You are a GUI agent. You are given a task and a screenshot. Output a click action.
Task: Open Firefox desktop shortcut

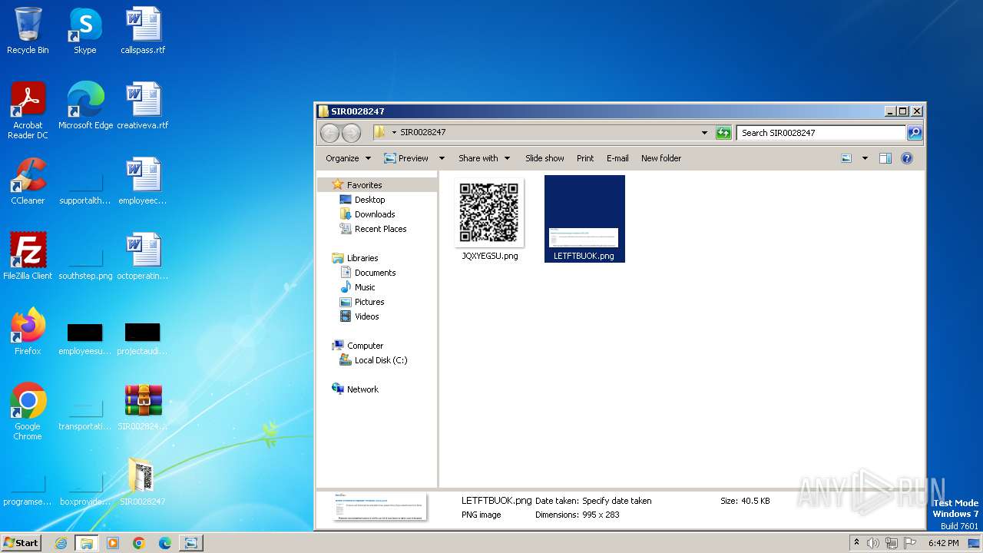[x=28, y=332]
